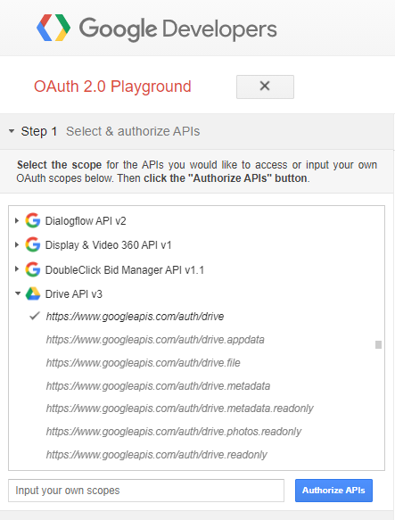Viewport: 395px width, 520px height.
Task: Expand Display & Video 360 API arrow
Action: point(17,244)
